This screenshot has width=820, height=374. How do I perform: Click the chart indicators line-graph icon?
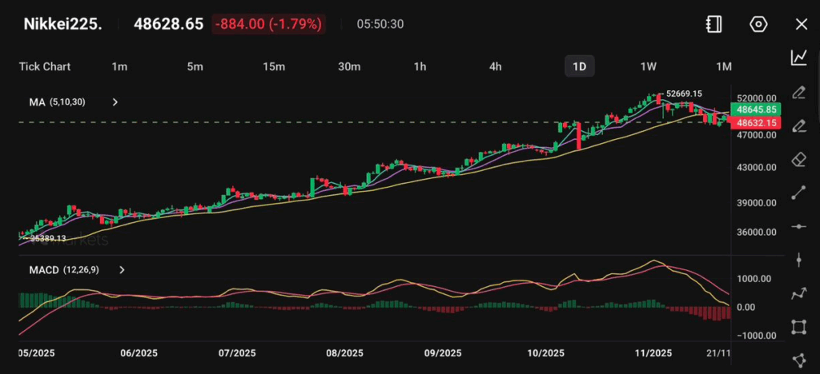(x=798, y=58)
